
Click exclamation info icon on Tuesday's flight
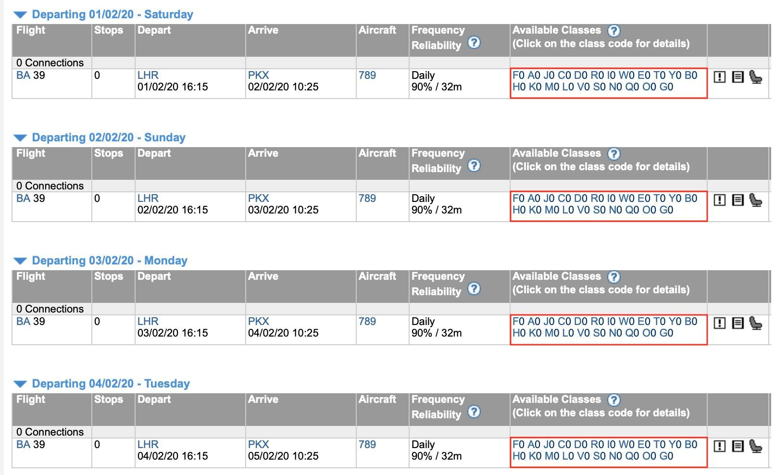[719, 446]
